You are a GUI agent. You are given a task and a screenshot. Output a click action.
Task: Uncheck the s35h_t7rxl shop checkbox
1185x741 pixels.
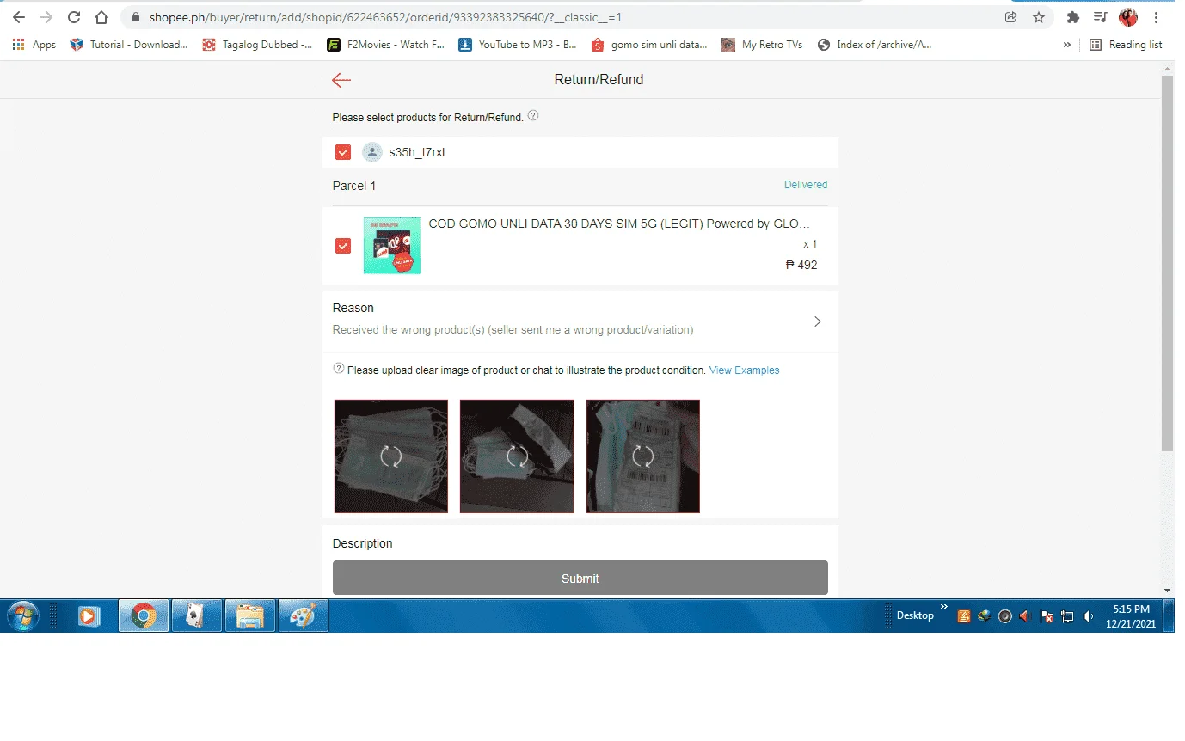click(343, 152)
